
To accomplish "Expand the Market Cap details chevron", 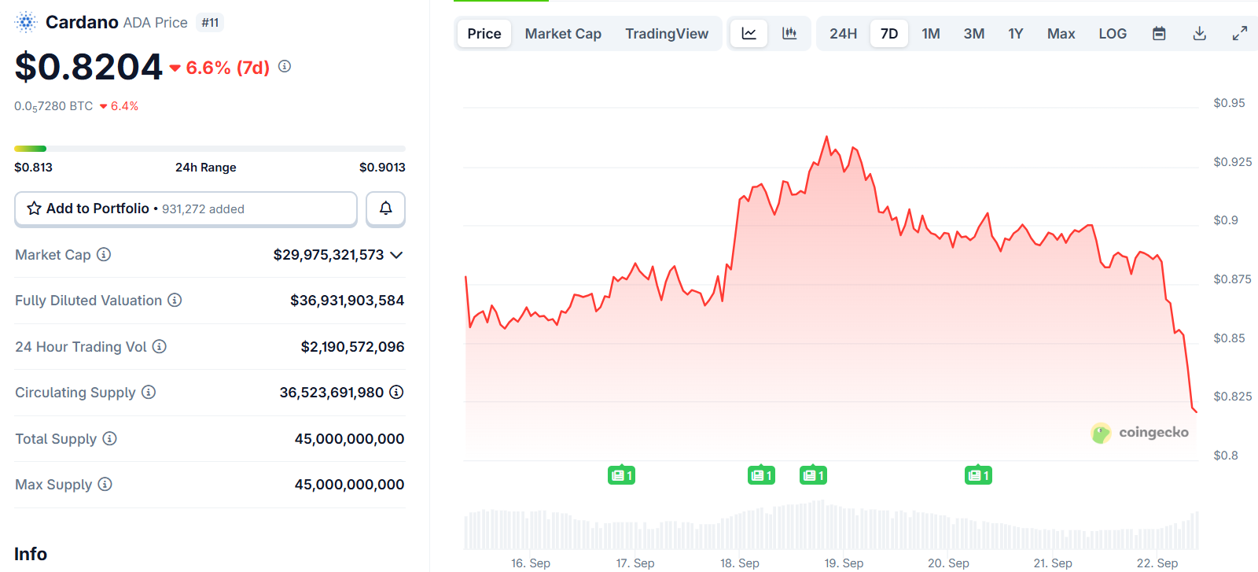I will 396,255.
